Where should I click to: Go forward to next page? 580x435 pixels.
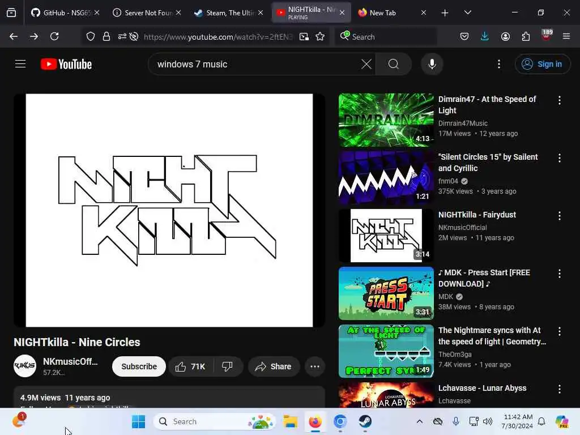[x=34, y=36]
